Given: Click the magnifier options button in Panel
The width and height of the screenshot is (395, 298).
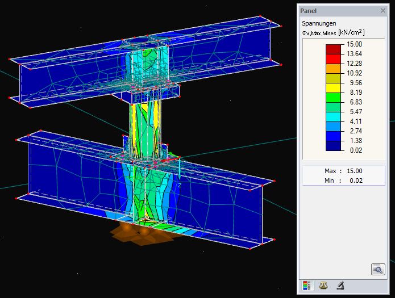Looking at the screenshot, I should click(377, 269).
